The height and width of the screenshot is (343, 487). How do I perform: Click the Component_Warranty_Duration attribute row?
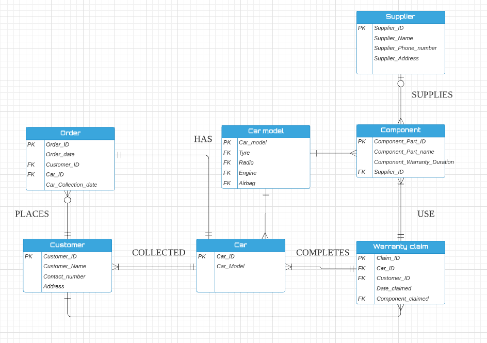pyautogui.click(x=413, y=161)
